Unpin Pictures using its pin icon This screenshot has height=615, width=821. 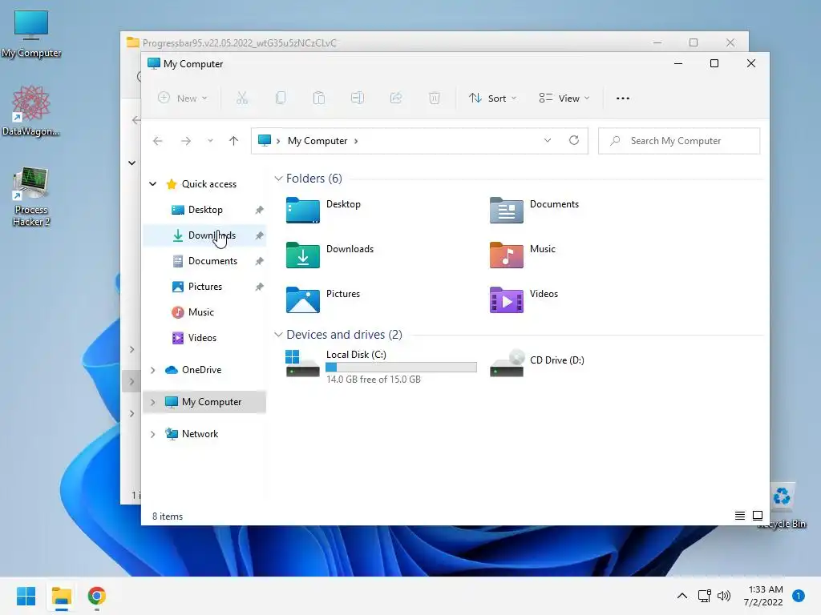[x=259, y=287]
